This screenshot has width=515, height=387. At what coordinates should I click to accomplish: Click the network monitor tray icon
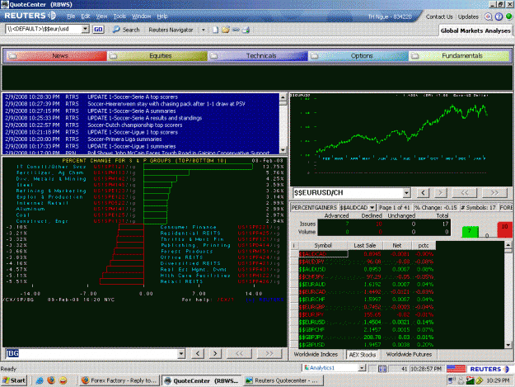pyautogui.click(x=452, y=380)
